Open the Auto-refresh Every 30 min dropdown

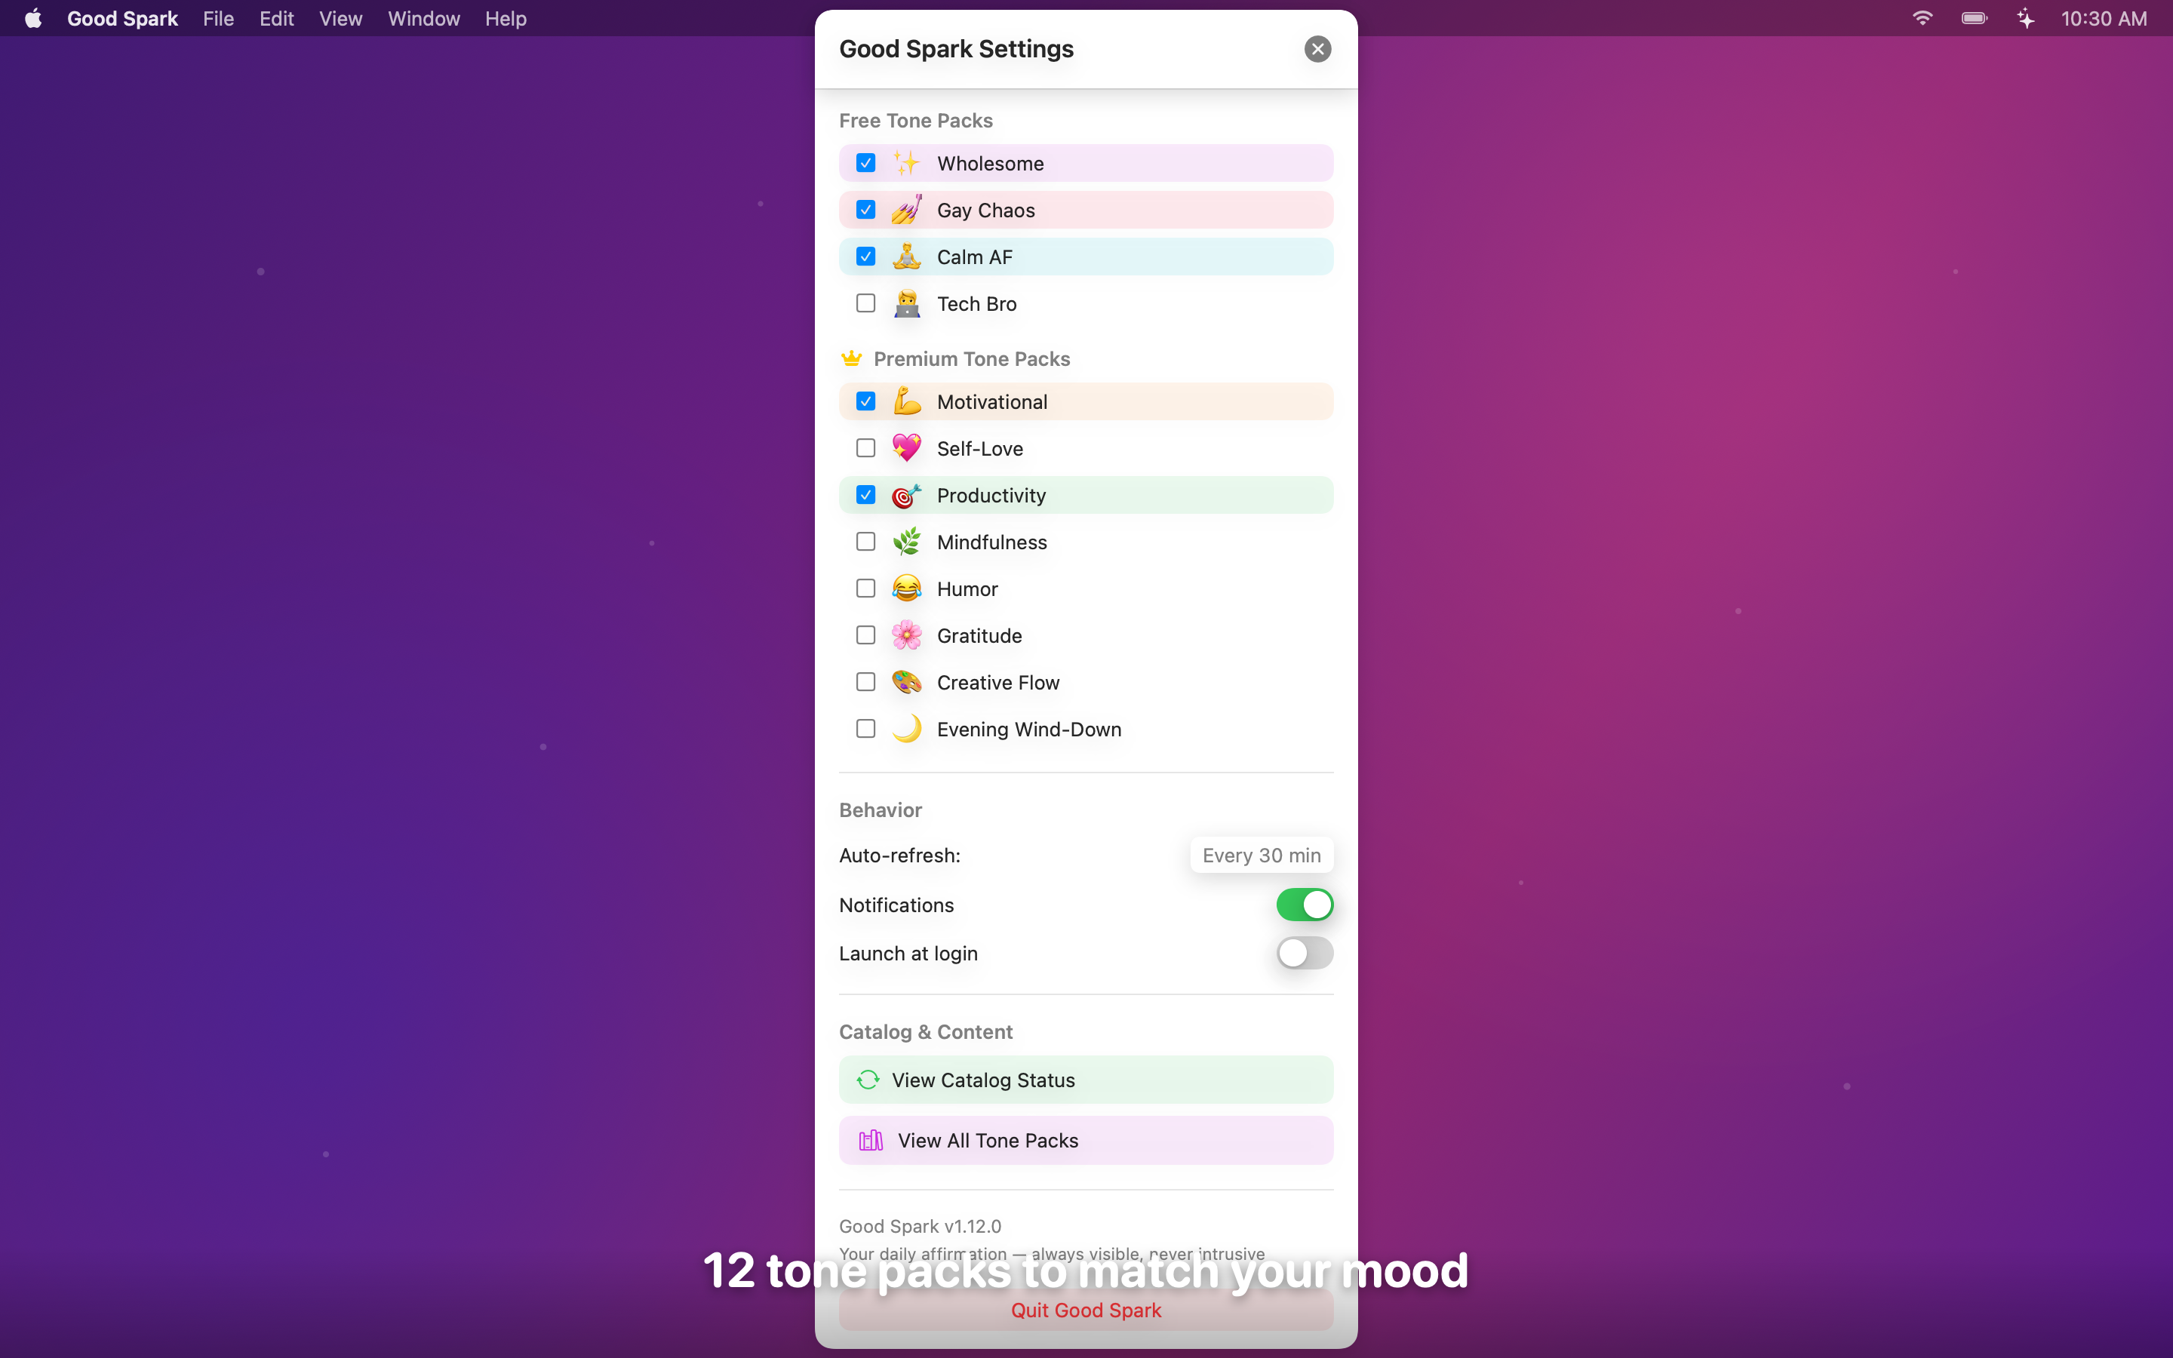click(x=1261, y=855)
